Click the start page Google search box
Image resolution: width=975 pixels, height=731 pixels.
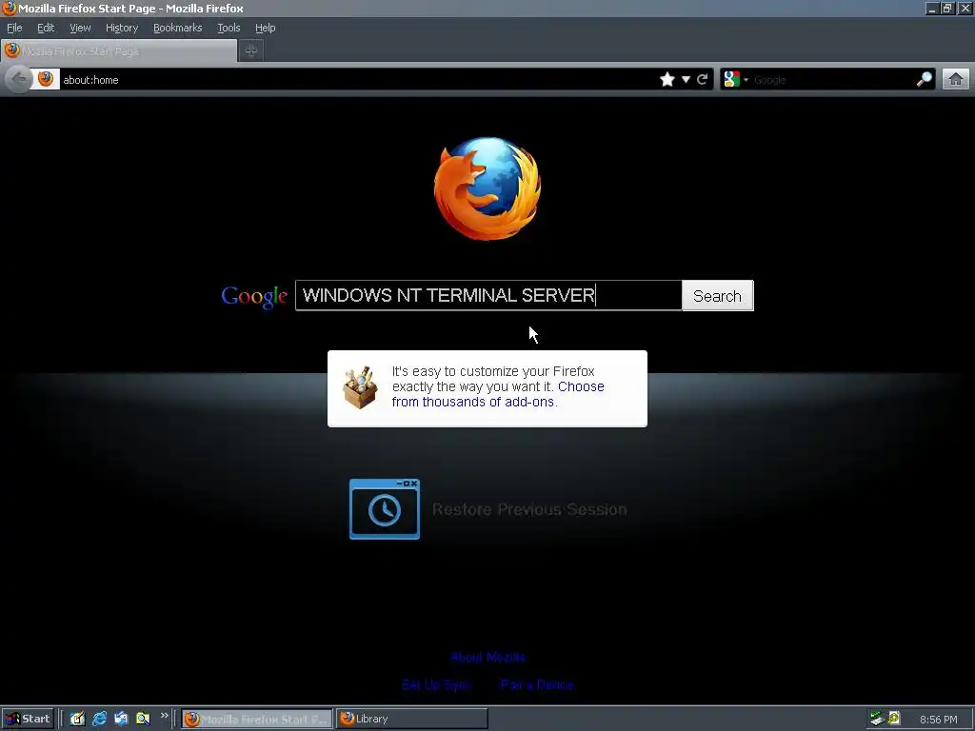488,295
